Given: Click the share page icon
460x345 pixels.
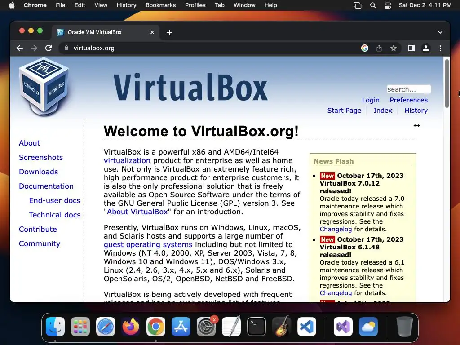Looking at the screenshot, I should click(379, 48).
